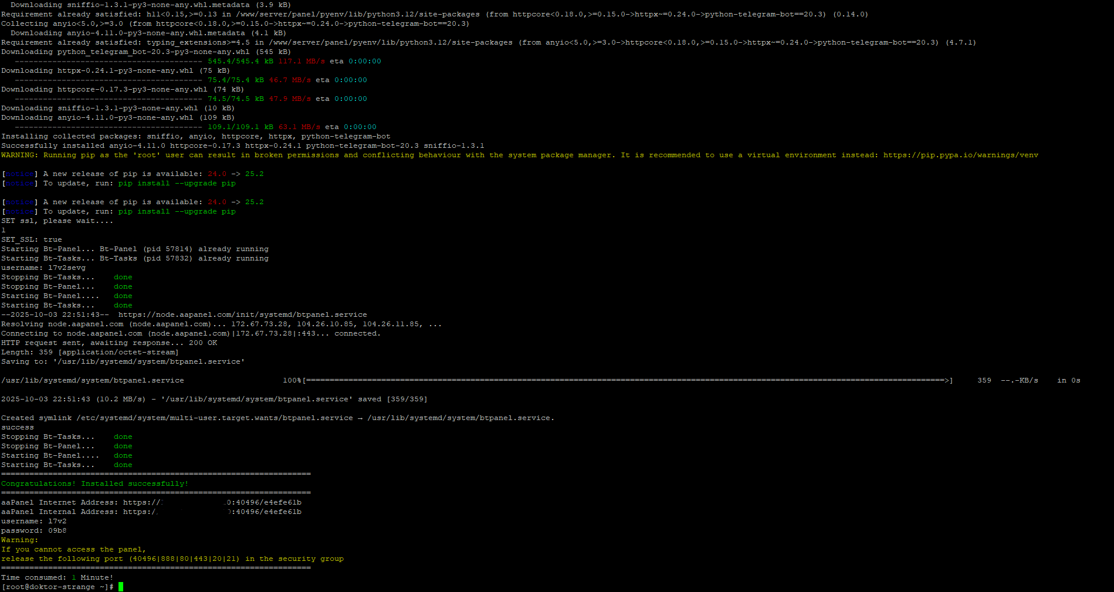
Task: Click the "SET_SSL: true" output line
Action: (x=32, y=240)
